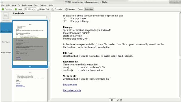The width and height of the screenshot is (181, 102).
Task: Click the thumbnail panel scroll-up arrow
Action: [49, 21]
